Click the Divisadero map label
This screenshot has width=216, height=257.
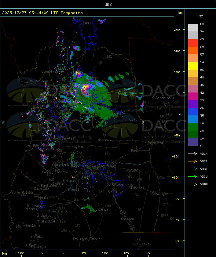[74, 146]
